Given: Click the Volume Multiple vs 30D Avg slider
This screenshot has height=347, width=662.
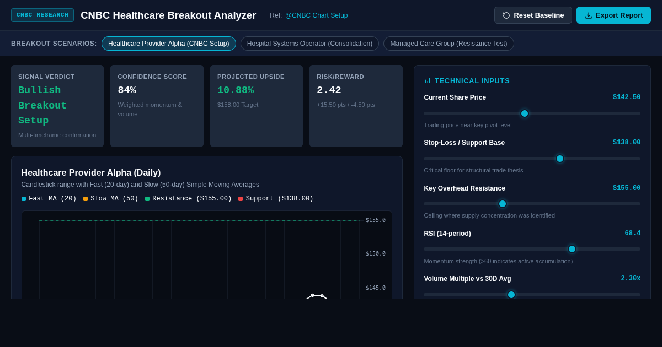Looking at the screenshot, I should pos(532,295).
